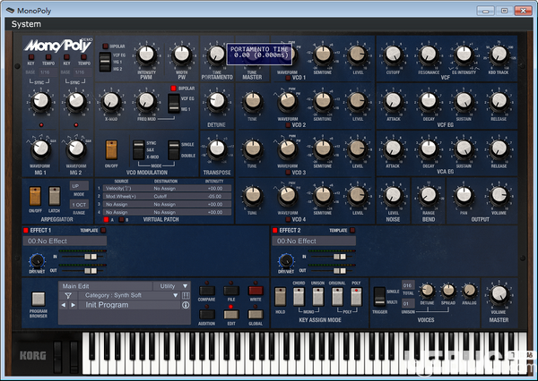Click the Output Volume knob

click(499, 196)
